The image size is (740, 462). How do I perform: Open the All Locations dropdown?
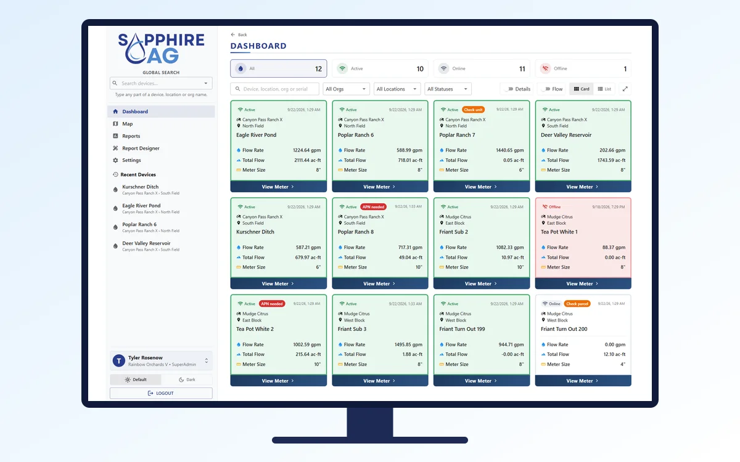[x=397, y=89]
